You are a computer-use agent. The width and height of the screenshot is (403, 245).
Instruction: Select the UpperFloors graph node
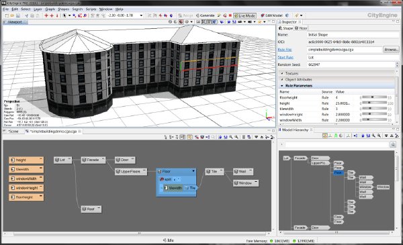(x=131, y=171)
